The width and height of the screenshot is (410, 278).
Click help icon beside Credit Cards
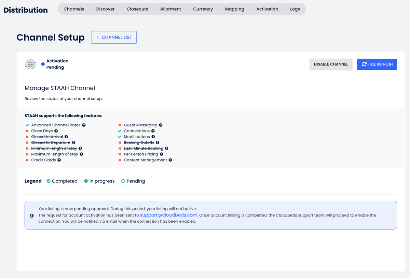(59, 160)
